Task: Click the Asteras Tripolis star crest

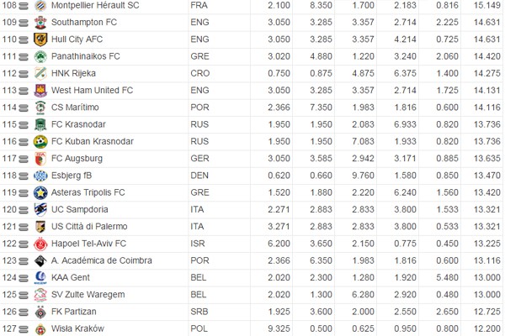Action: click(40, 192)
